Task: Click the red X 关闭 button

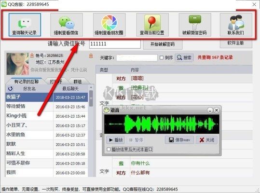Action: (206, 140)
